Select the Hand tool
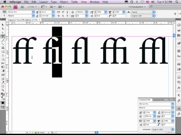 pos(3,86)
